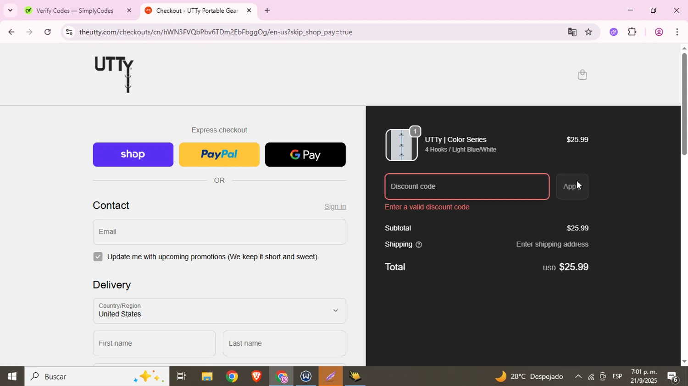Click the ESP language indicator
688x386 pixels.
[617, 376]
